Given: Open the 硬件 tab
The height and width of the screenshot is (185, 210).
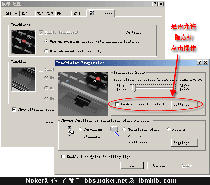Looking at the screenshot, I should pos(77,13).
